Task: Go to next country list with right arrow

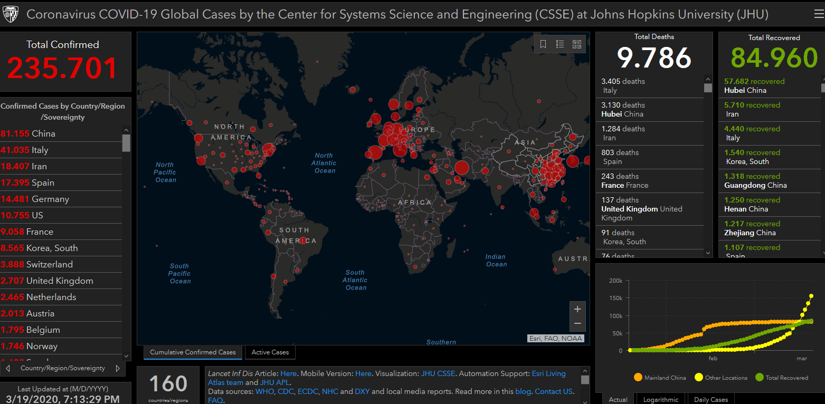Action: tap(118, 368)
